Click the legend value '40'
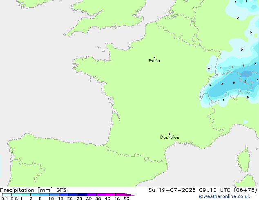Image resolution: width=259 pixels, height=200 pixels. [x=107, y=198]
